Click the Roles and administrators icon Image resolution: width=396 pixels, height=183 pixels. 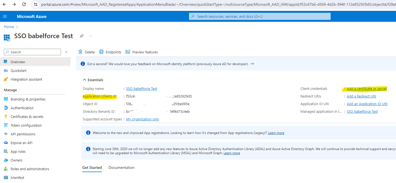pyautogui.click(x=6, y=169)
